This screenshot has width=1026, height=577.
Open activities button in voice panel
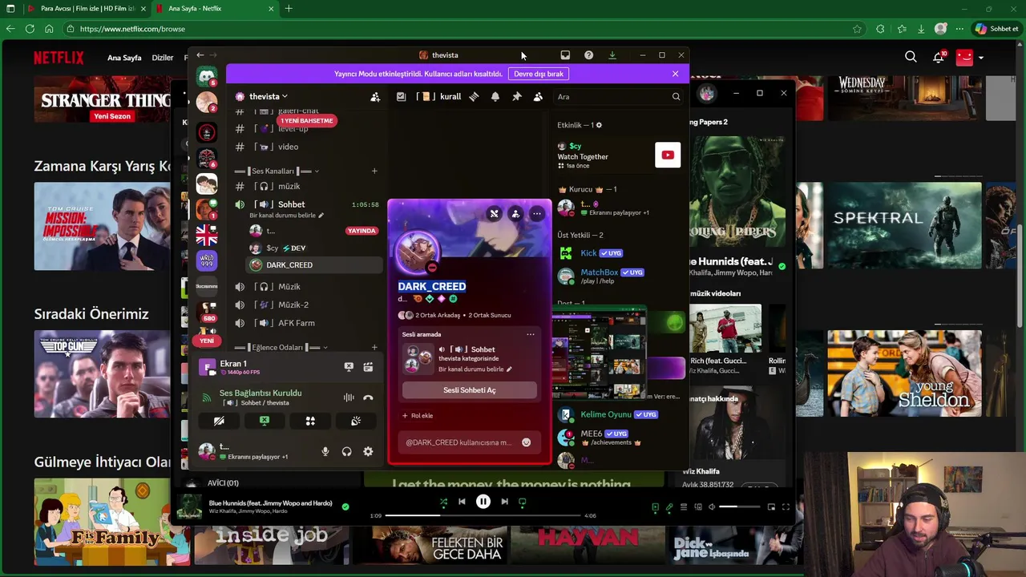click(310, 421)
